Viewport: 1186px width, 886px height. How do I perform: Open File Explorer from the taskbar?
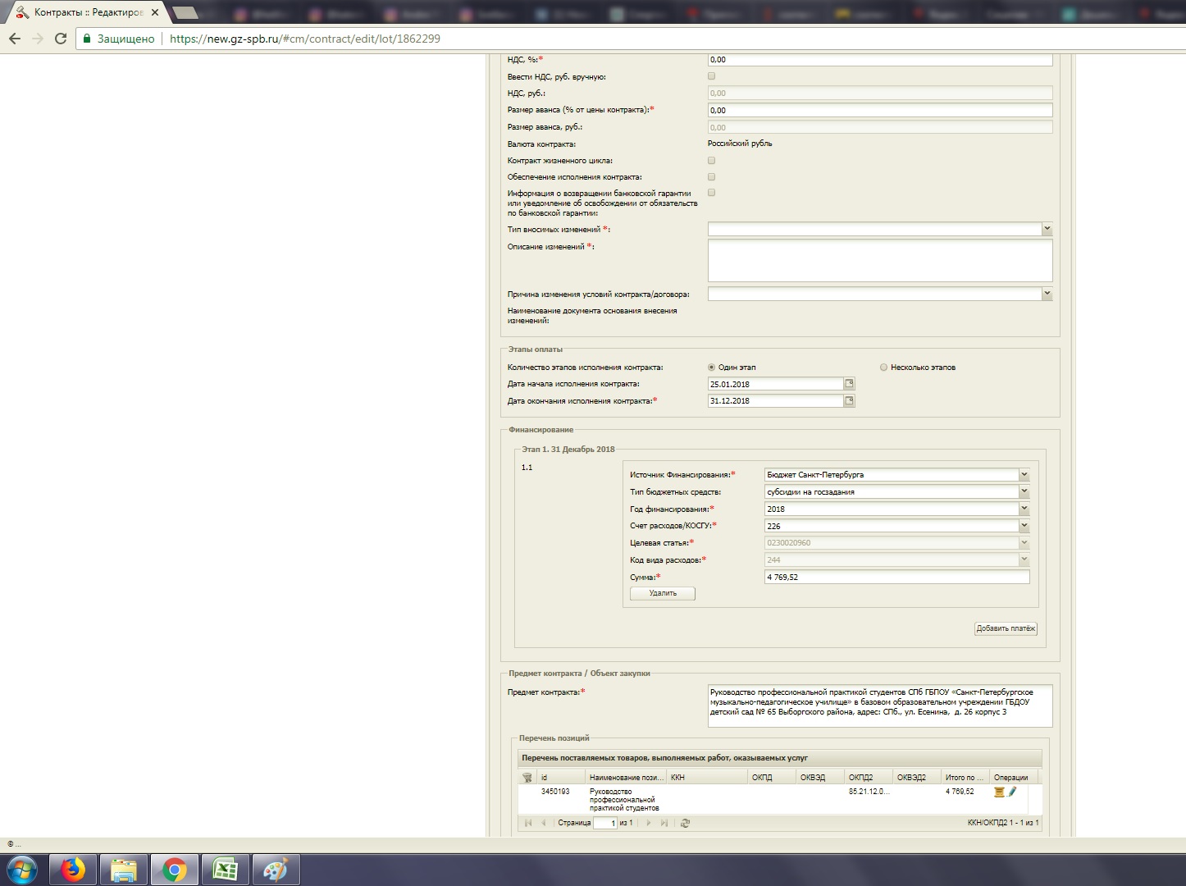124,870
